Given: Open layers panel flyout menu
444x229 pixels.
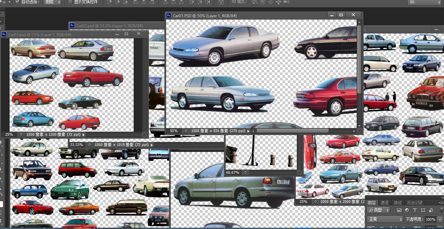Looking at the screenshot, I should pos(441,203).
